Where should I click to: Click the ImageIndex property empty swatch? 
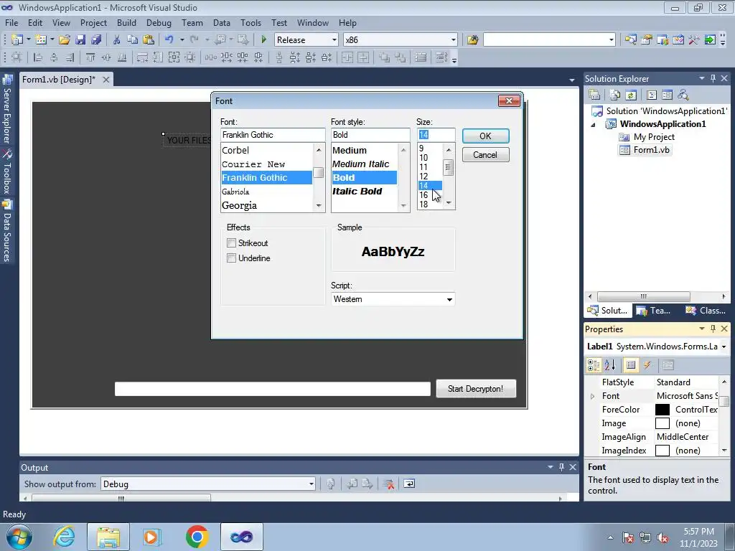(663, 451)
